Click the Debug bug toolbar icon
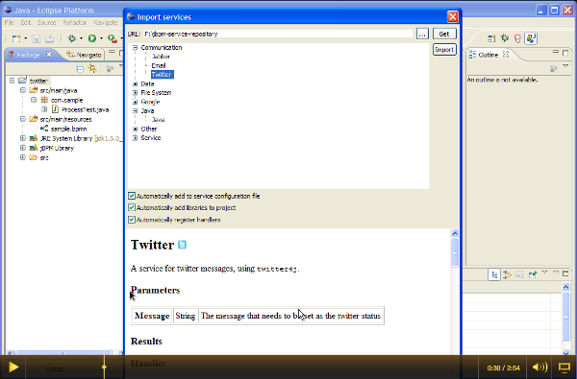 click(x=72, y=38)
